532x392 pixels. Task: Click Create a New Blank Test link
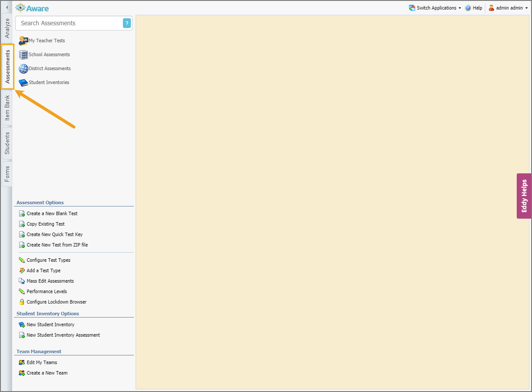(x=52, y=213)
